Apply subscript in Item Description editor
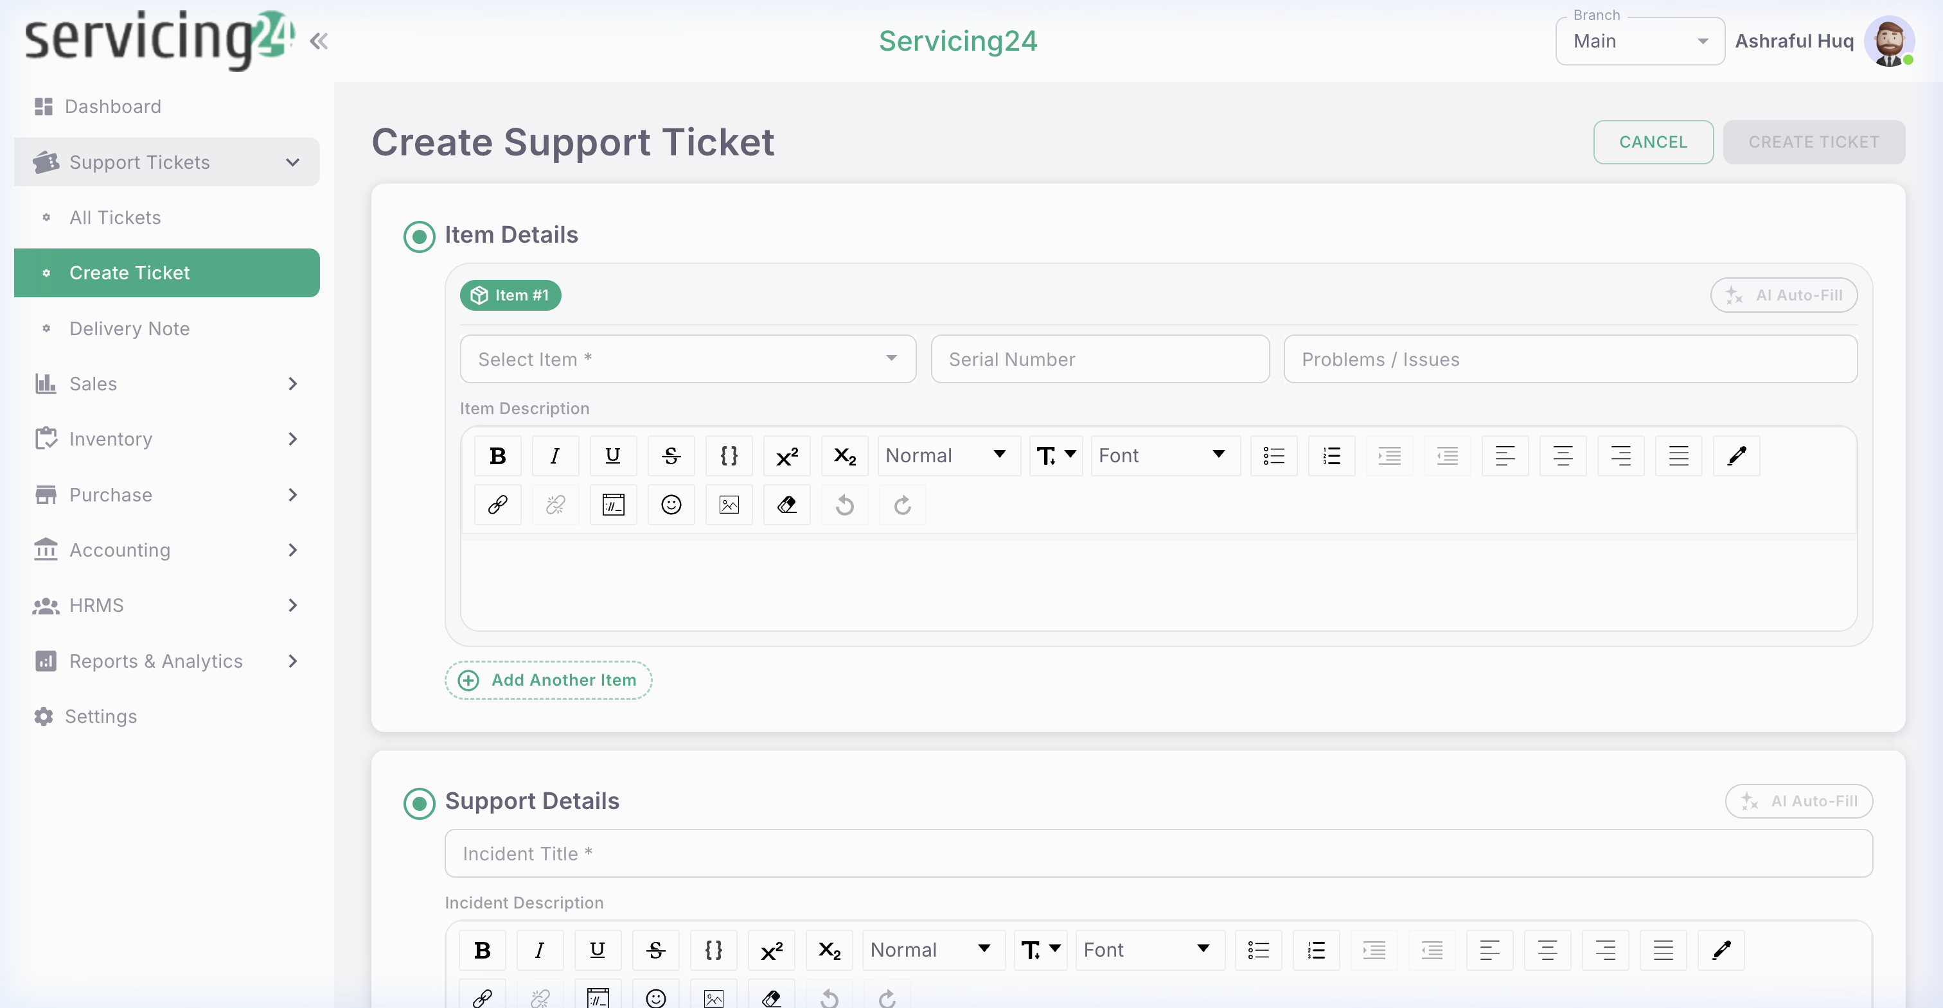Viewport: 1943px width, 1008px height. coord(844,455)
